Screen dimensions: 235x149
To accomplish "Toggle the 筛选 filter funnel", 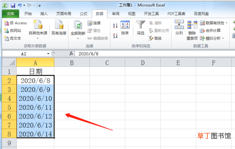I will click(141, 28).
